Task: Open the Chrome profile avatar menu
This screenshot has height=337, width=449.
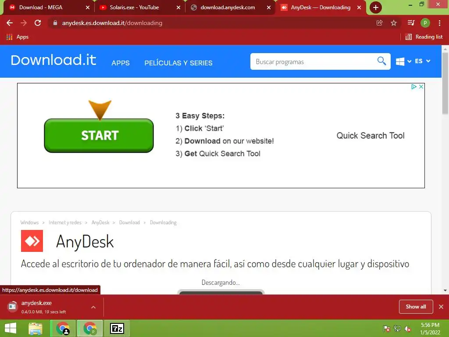Action: click(425, 23)
